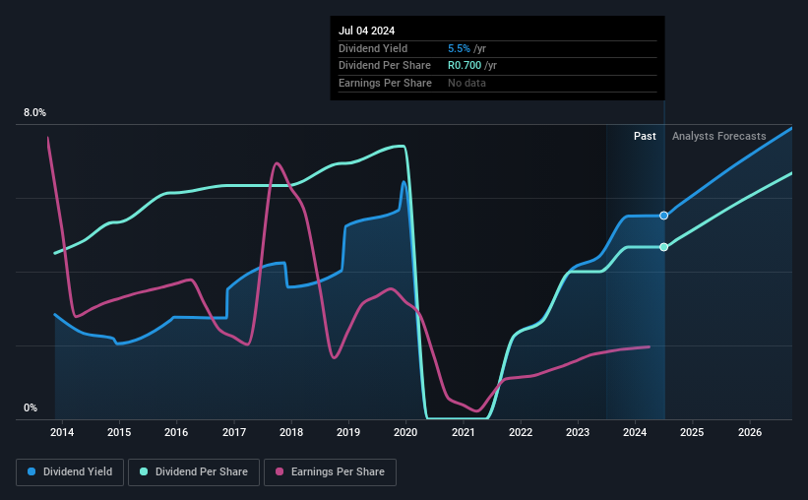Click the 2022 x-axis label
The height and width of the screenshot is (500, 808).
521,432
